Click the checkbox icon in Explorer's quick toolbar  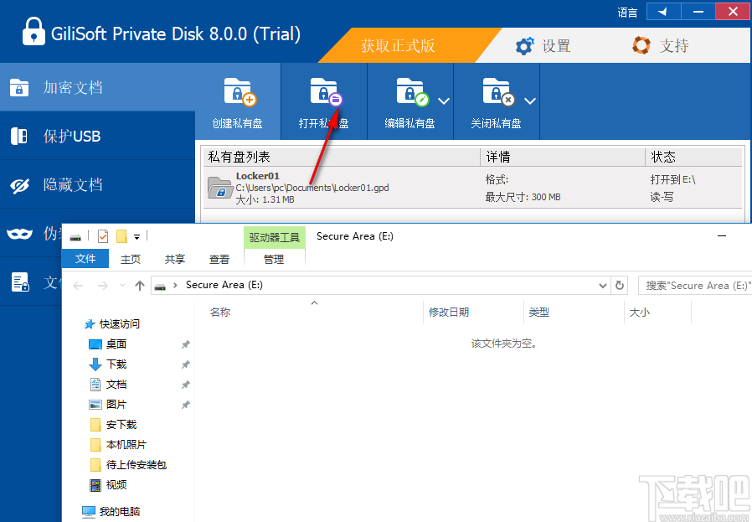point(102,235)
